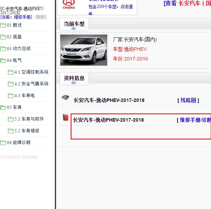Click the 查看 长安汽车 header link
This screenshot has height=209, width=211.
[x=187, y=3]
